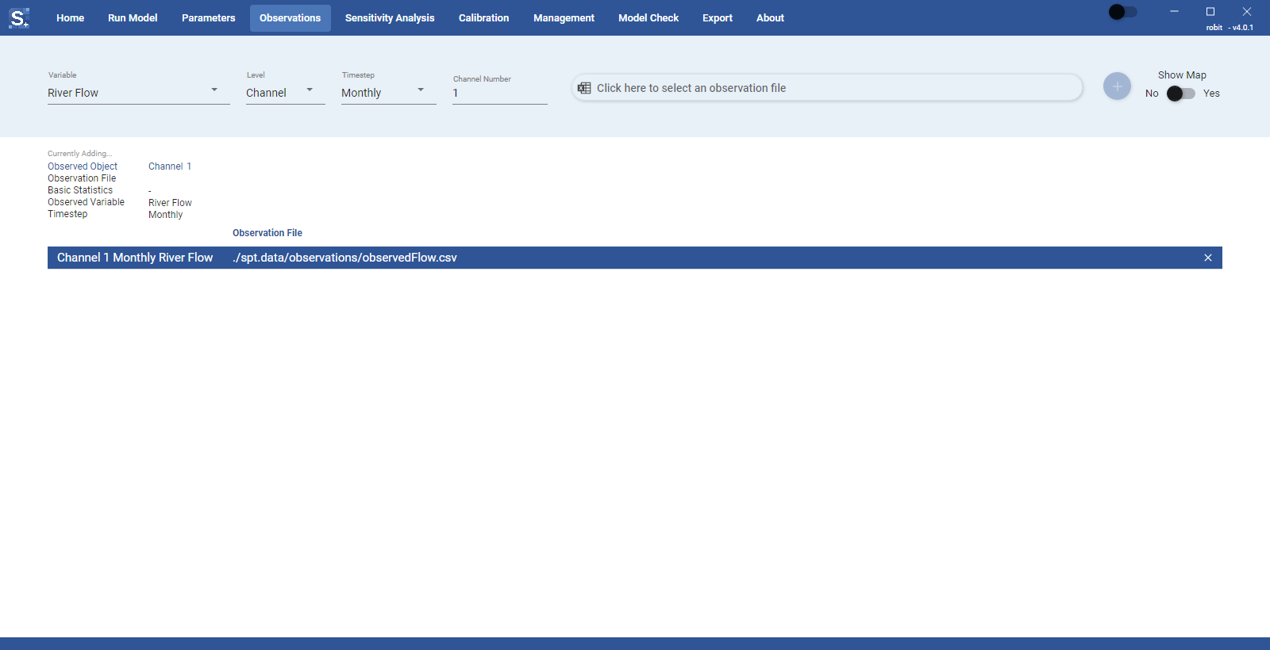Open the Level dropdown showing Channel
This screenshot has height=650, width=1270.
click(x=286, y=93)
